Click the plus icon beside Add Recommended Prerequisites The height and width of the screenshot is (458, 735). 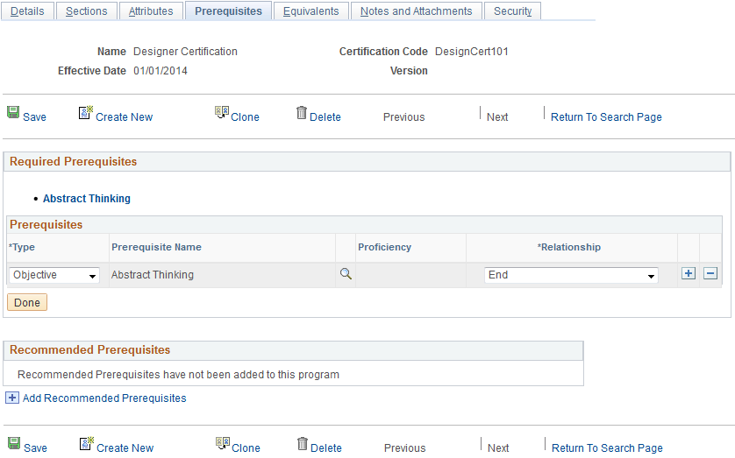tap(11, 398)
